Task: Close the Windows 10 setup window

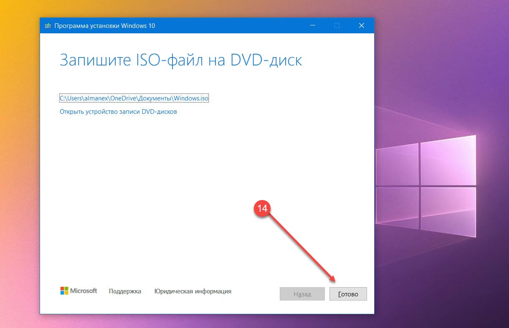Action: point(362,25)
